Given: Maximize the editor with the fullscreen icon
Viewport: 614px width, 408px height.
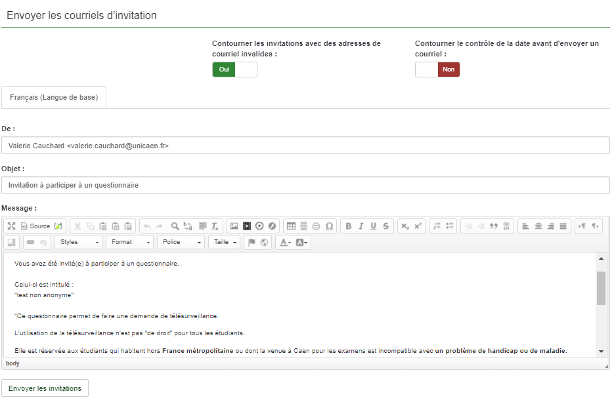Looking at the screenshot, I should (11, 226).
